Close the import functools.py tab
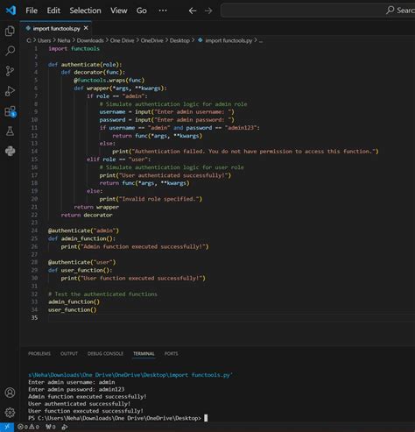The image size is (415, 432). pos(86,28)
